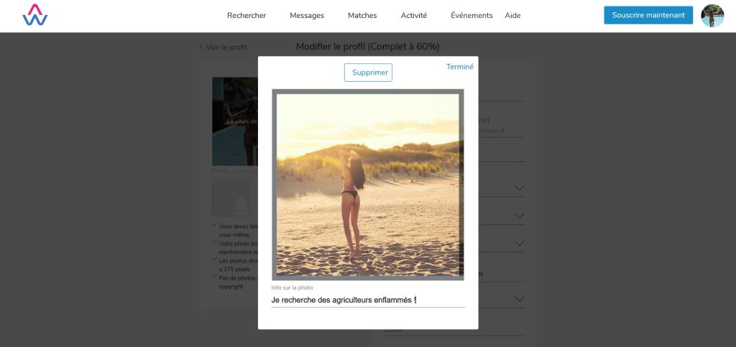Click the empty photo placeholder thumbnail
Screen dimensions: 736x347
(x=231, y=196)
